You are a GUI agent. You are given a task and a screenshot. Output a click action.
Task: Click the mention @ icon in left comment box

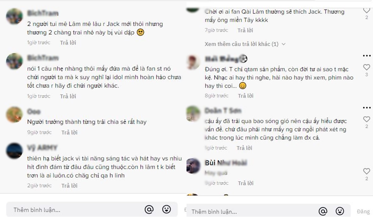click(x=149, y=210)
